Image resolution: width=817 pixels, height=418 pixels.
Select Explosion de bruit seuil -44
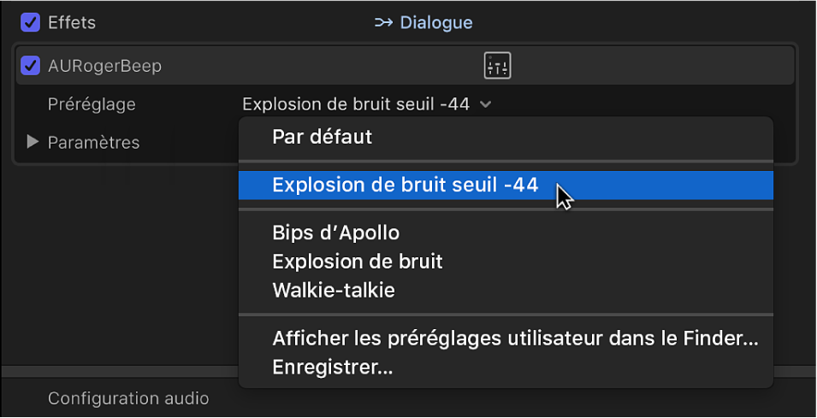[405, 185]
